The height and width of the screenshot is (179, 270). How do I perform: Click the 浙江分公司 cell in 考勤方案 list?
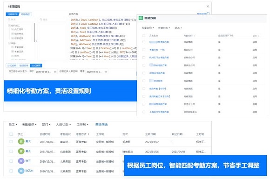tap(189, 104)
